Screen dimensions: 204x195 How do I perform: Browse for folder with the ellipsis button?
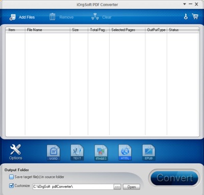tap(117, 187)
